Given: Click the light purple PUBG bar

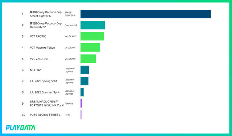Looking at the screenshot, I should point(81,114).
